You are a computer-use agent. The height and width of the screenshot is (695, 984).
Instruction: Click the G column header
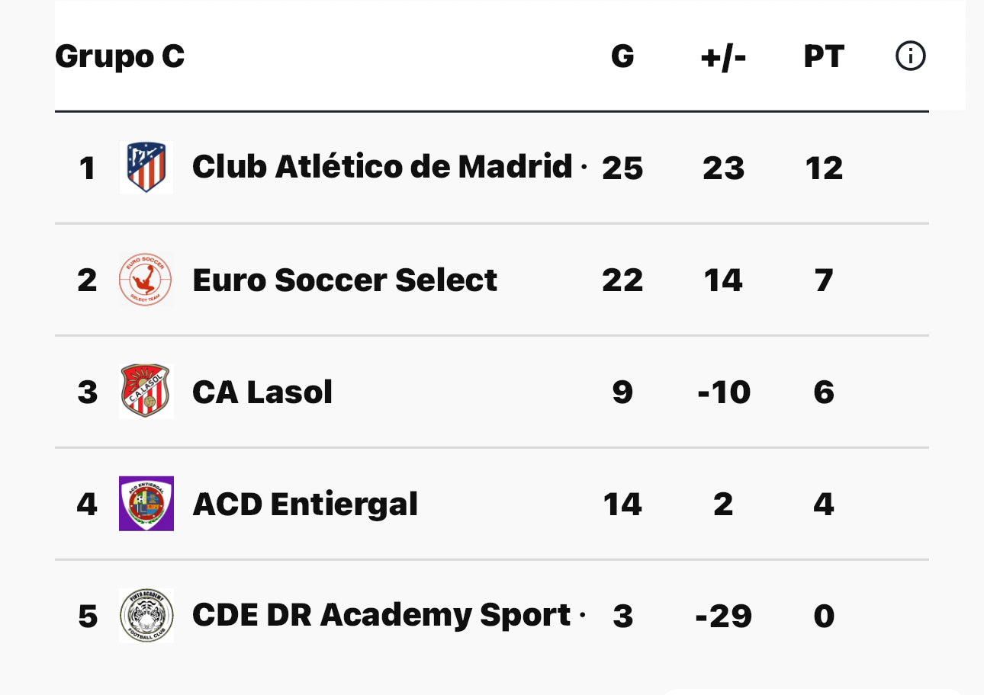pos(622,56)
